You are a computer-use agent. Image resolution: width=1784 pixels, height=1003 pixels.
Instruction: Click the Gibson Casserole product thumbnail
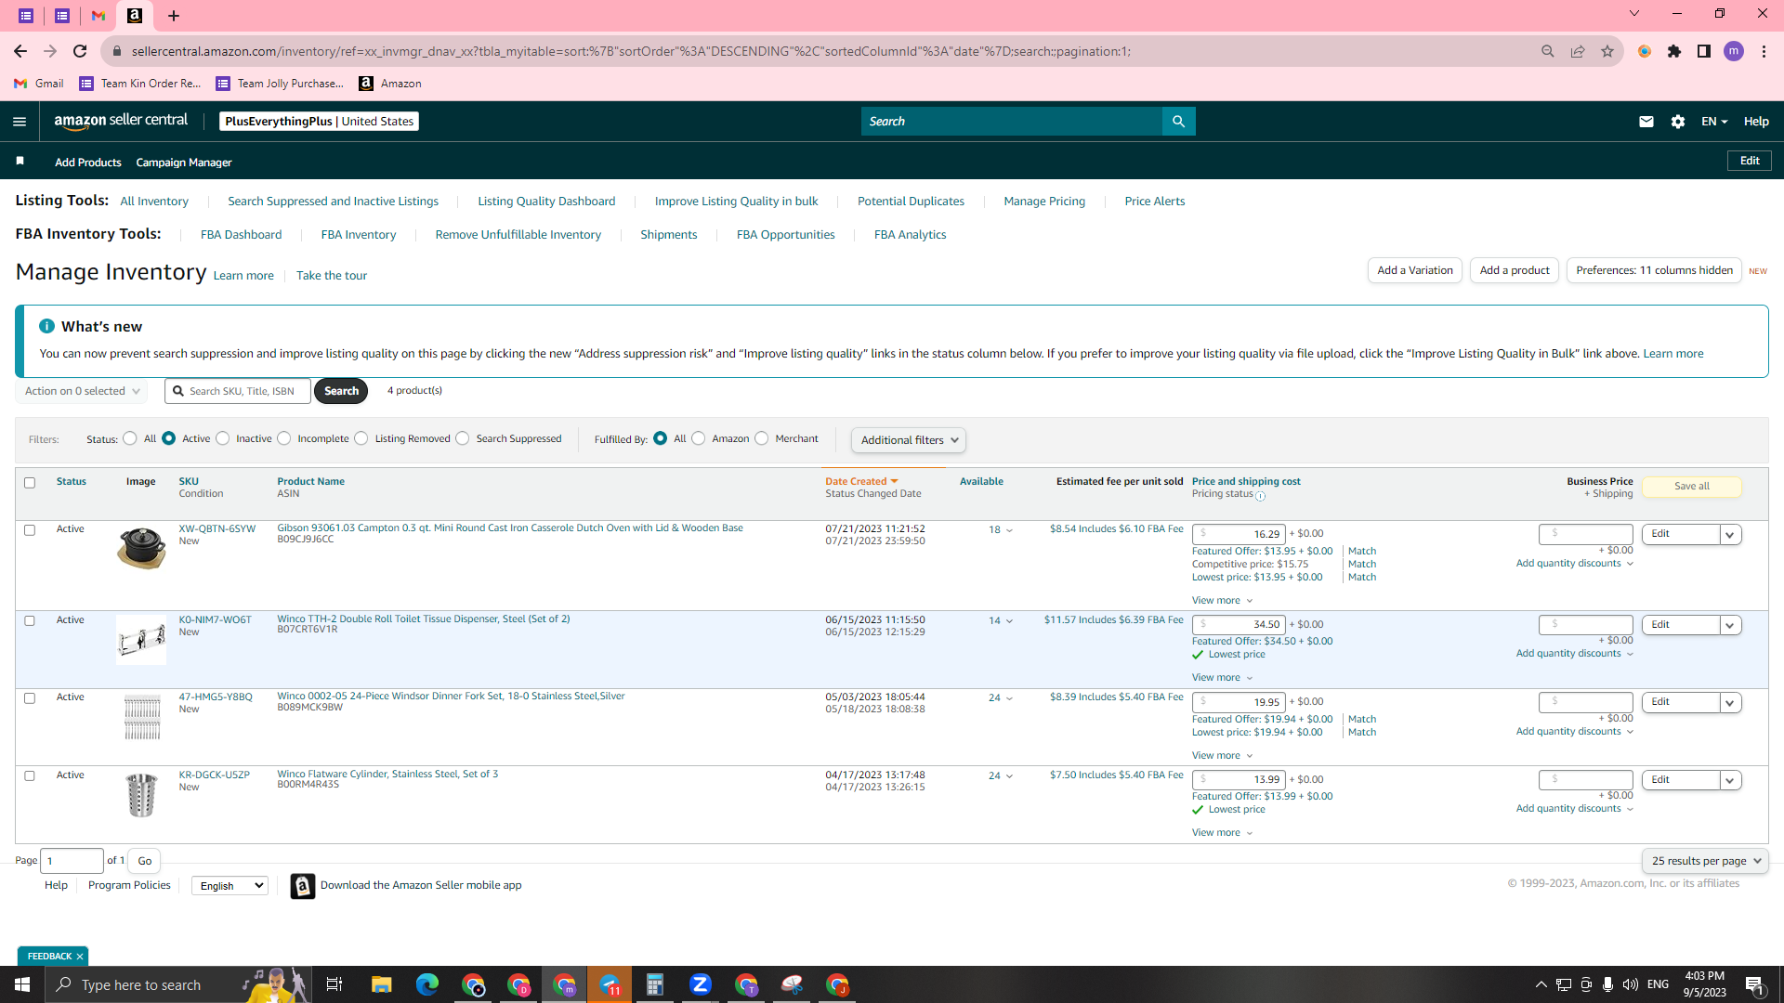tap(141, 547)
